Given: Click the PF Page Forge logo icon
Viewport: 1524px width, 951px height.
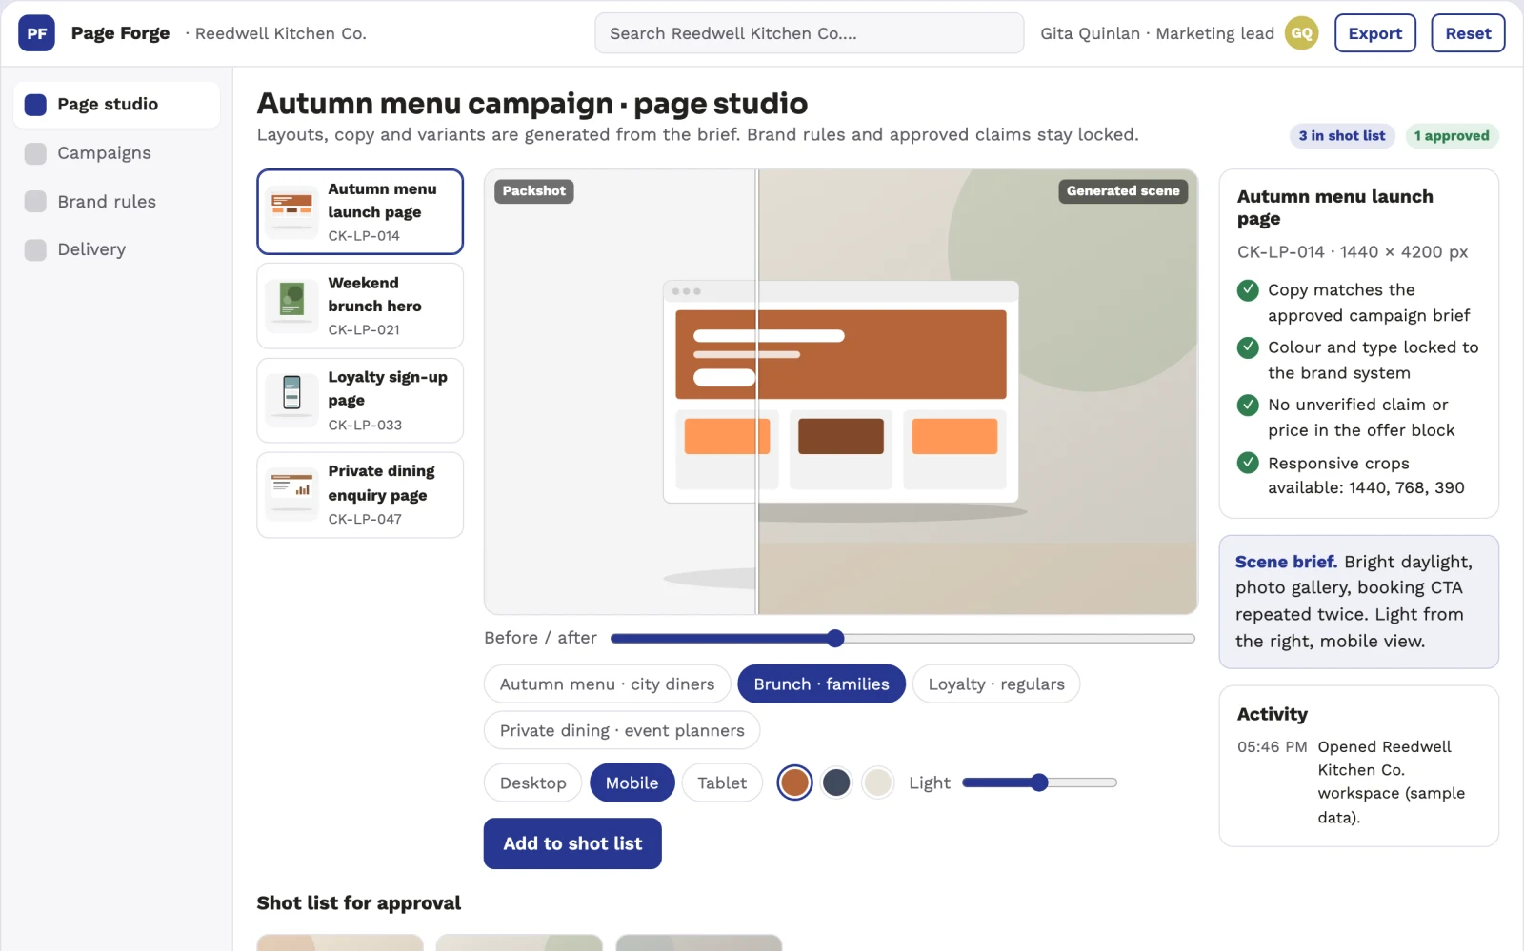Looking at the screenshot, I should 36,33.
